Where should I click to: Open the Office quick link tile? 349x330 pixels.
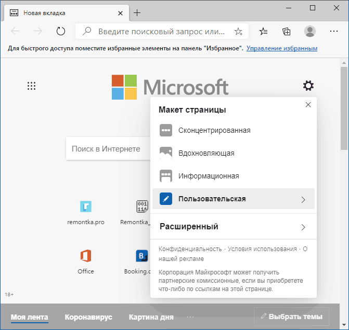tap(86, 262)
